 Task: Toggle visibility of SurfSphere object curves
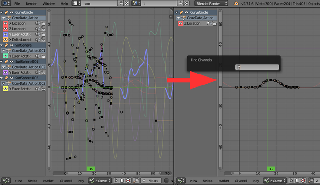(11, 45)
